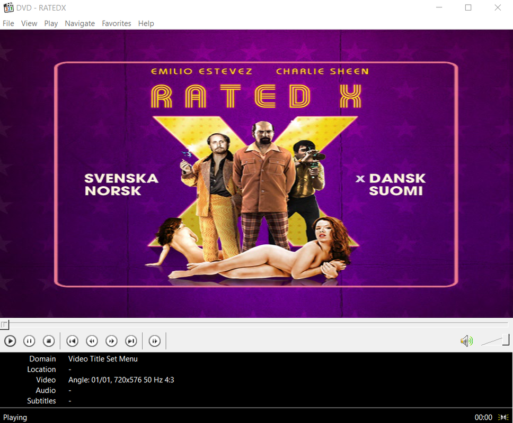513x423 pixels.
Task: Click the Playing status text
Action: 15,418
